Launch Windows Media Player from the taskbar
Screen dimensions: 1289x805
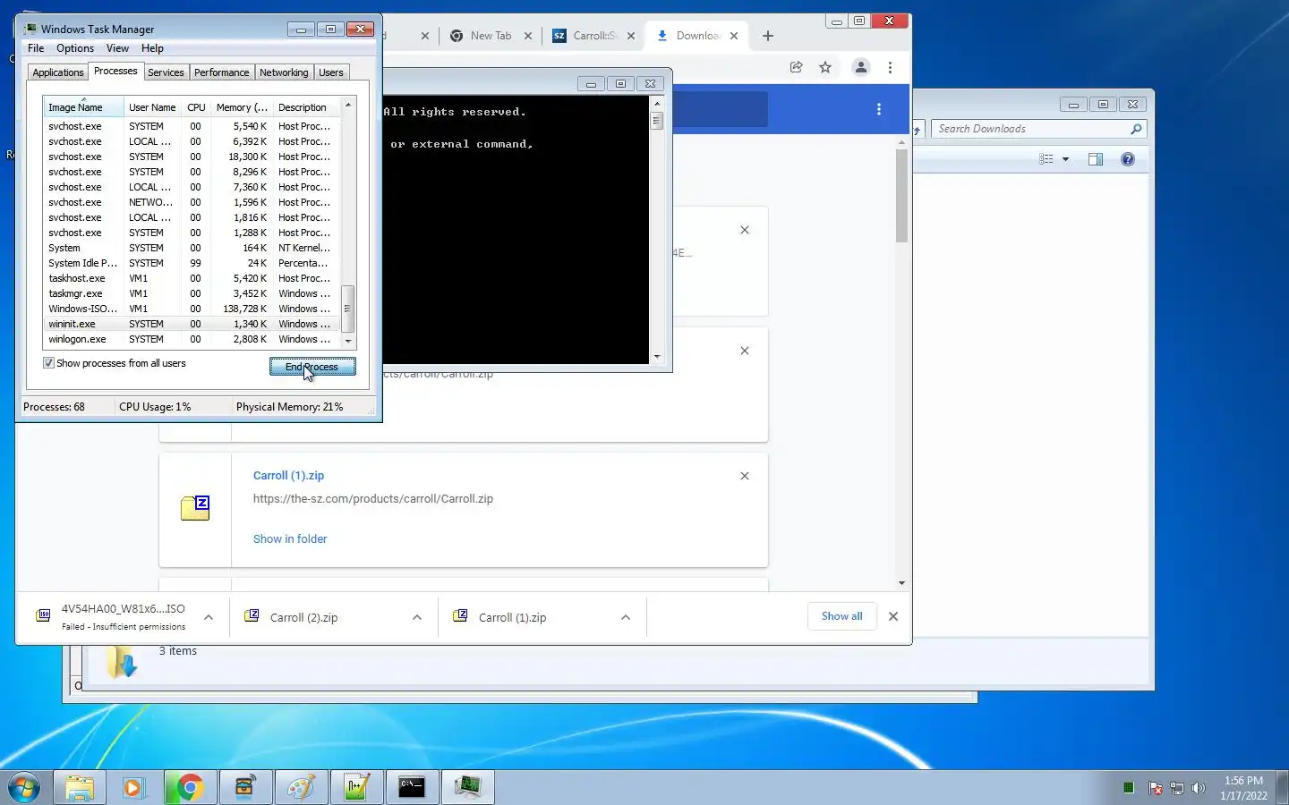point(133,788)
